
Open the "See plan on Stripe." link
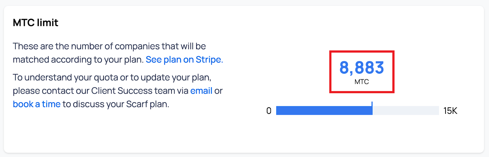[x=184, y=59]
